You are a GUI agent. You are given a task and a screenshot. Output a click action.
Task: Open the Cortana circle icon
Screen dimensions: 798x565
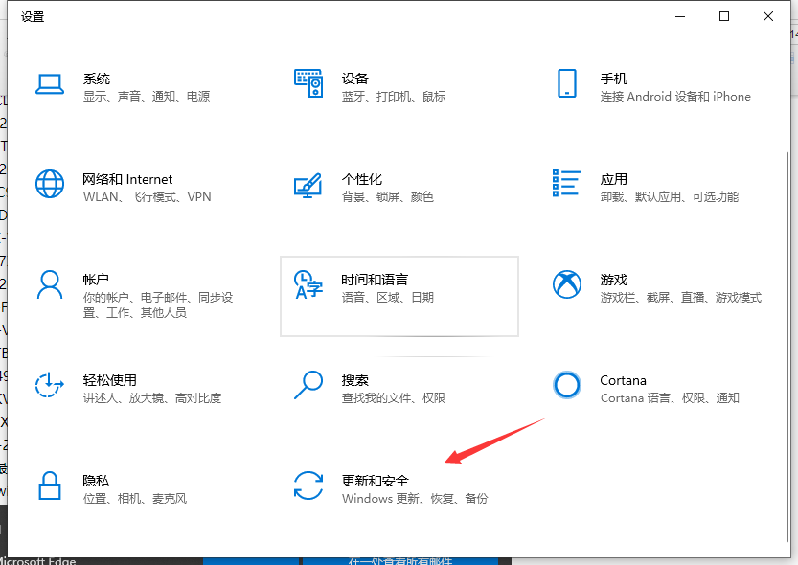pyautogui.click(x=567, y=385)
